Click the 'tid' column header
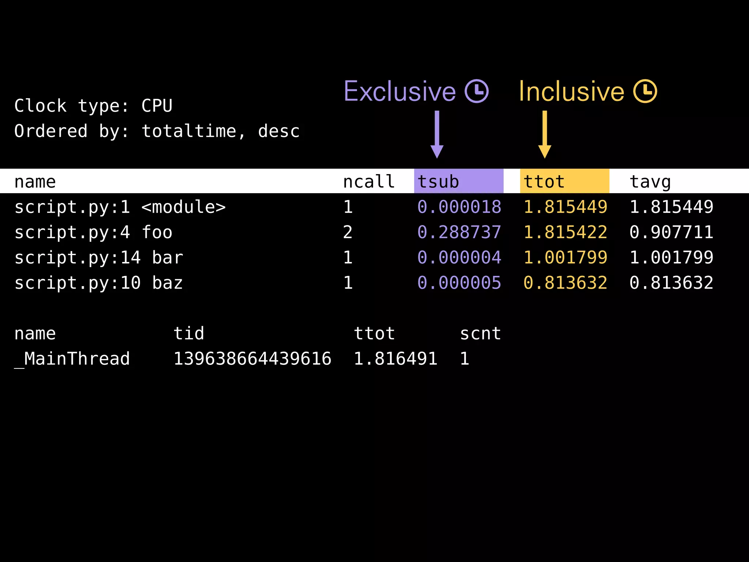Image resolution: width=749 pixels, height=562 pixels. click(189, 334)
